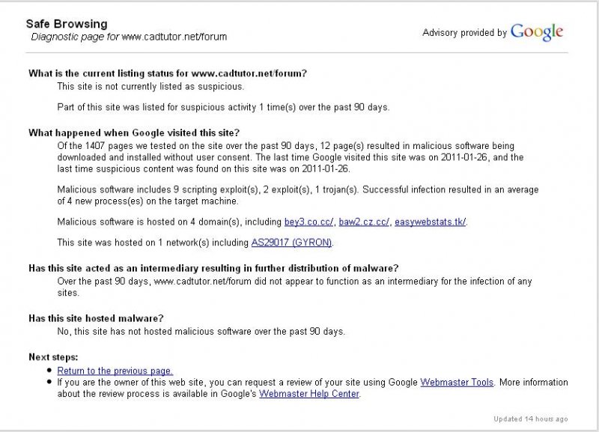Open the baw2.cz.cc domain link
Screen dimensions: 599x432
coord(364,222)
